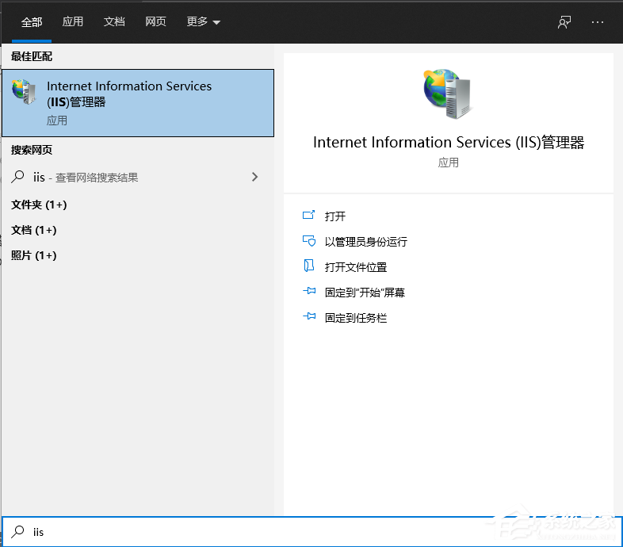Image resolution: width=623 pixels, height=547 pixels.
Task: Expand the 文件夹 (1+) category
Action: [39, 205]
